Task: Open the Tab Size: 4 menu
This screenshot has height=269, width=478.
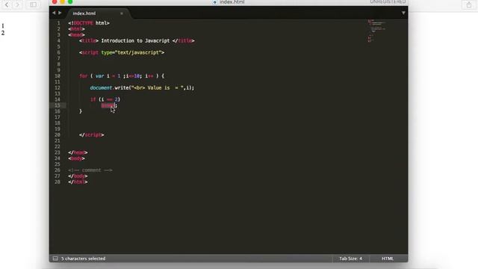Action: pos(350,259)
